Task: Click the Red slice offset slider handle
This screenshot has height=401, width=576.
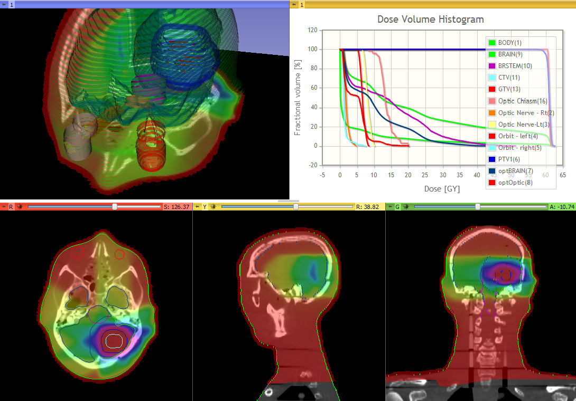Action: pyautogui.click(x=115, y=207)
